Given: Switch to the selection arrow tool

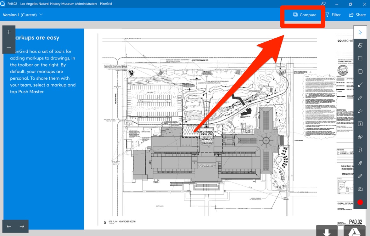Looking at the screenshot, I should click(360, 32).
